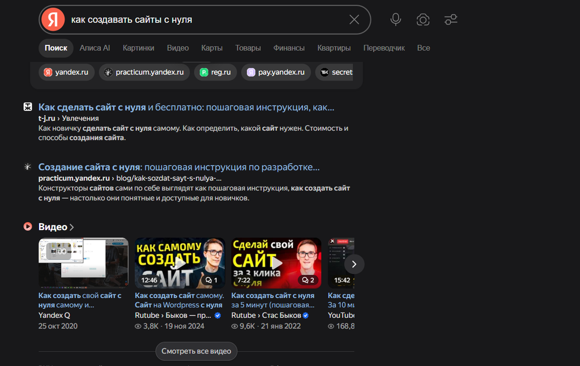Viewport: 580px width, 366px height.
Task: Open the Переводчик tab
Action: pos(384,48)
